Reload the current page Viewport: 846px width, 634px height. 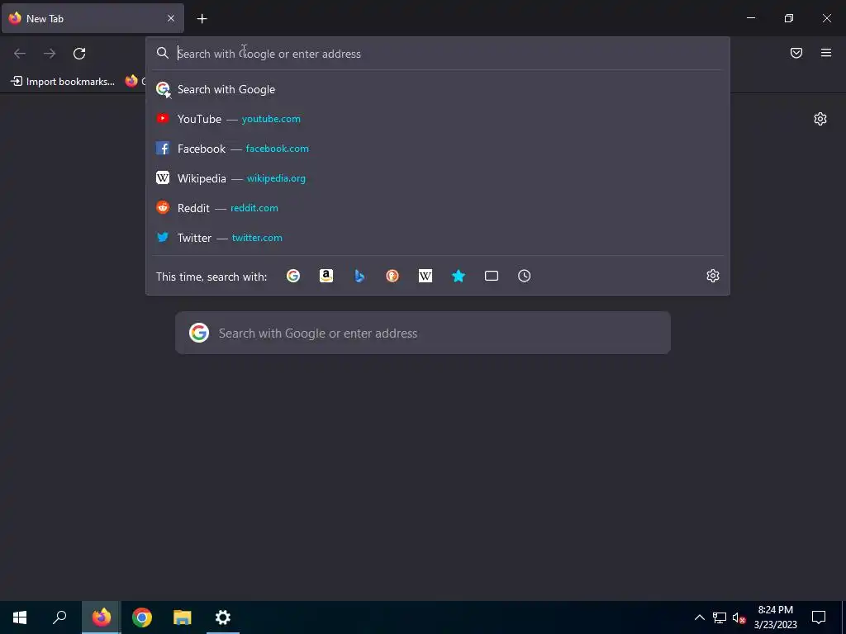coord(79,54)
